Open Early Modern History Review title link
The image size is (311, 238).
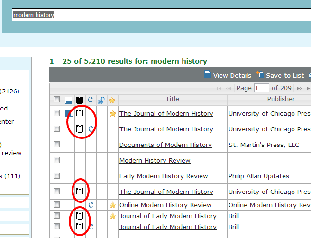(x=164, y=176)
